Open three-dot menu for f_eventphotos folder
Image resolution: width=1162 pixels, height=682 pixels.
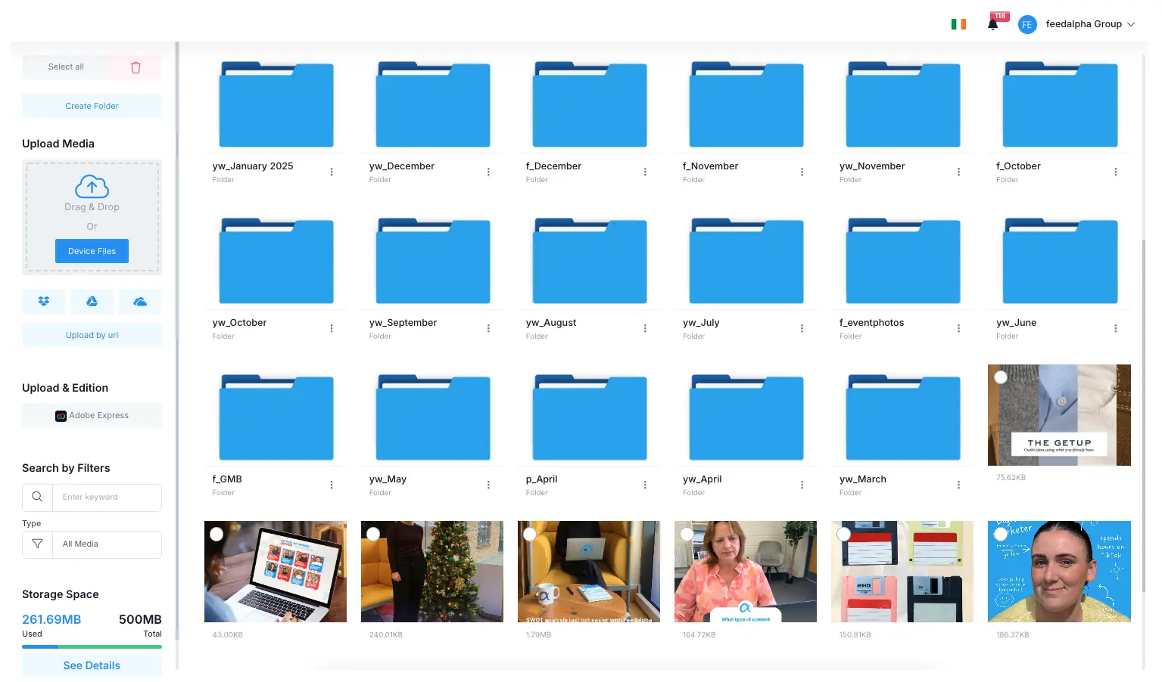(x=958, y=329)
